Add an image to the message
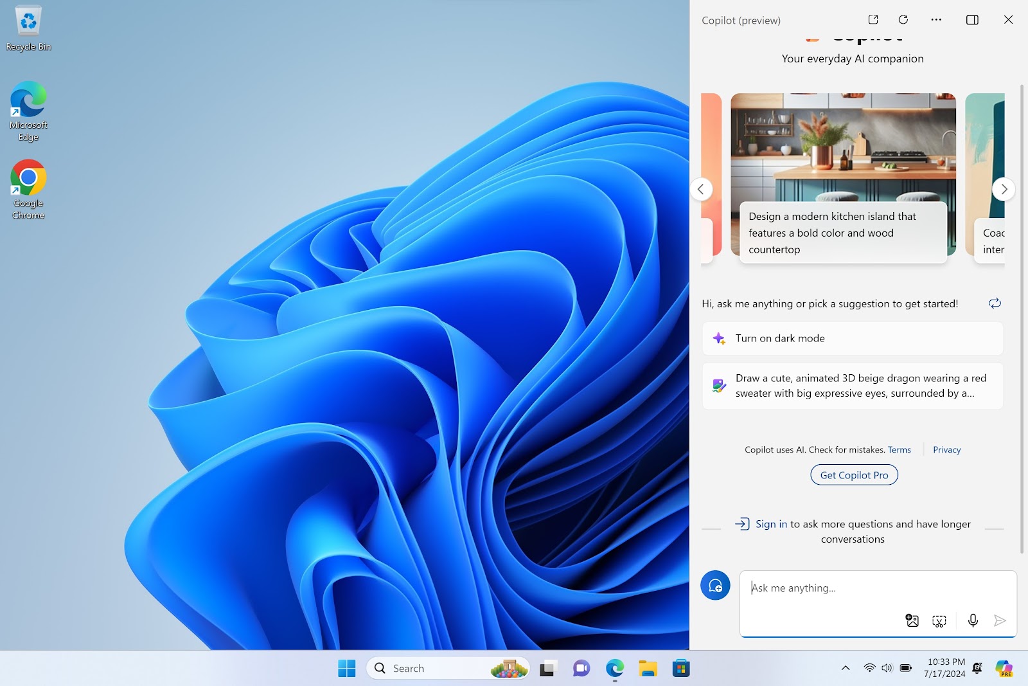 [912, 620]
